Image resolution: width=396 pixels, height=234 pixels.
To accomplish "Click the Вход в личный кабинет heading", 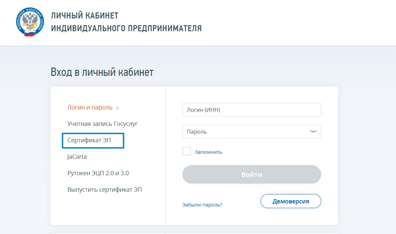I will 102,72.
